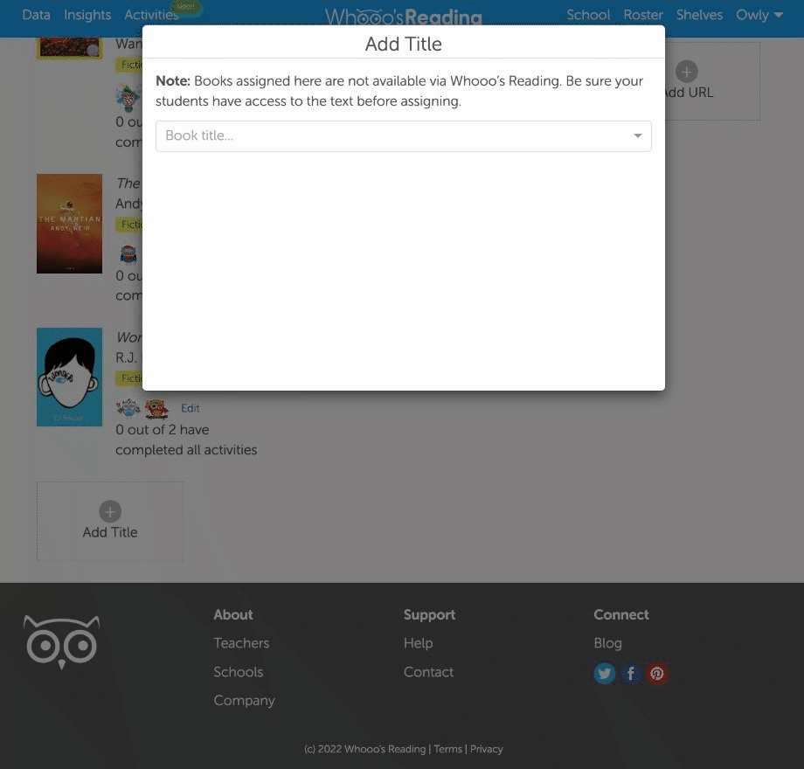Open the Roster page
This screenshot has width=804, height=769.
[643, 15]
